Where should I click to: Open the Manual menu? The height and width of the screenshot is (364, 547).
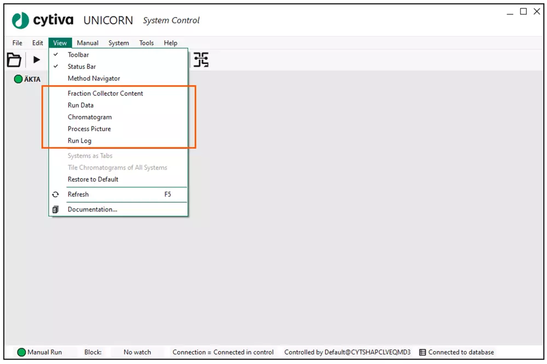click(88, 43)
